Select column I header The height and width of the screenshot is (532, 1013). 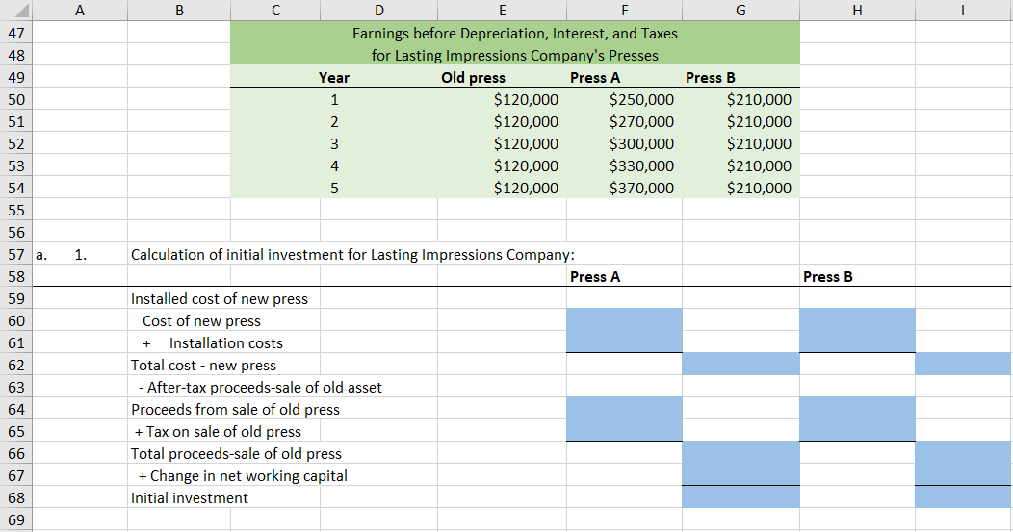click(x=963, y=10)
